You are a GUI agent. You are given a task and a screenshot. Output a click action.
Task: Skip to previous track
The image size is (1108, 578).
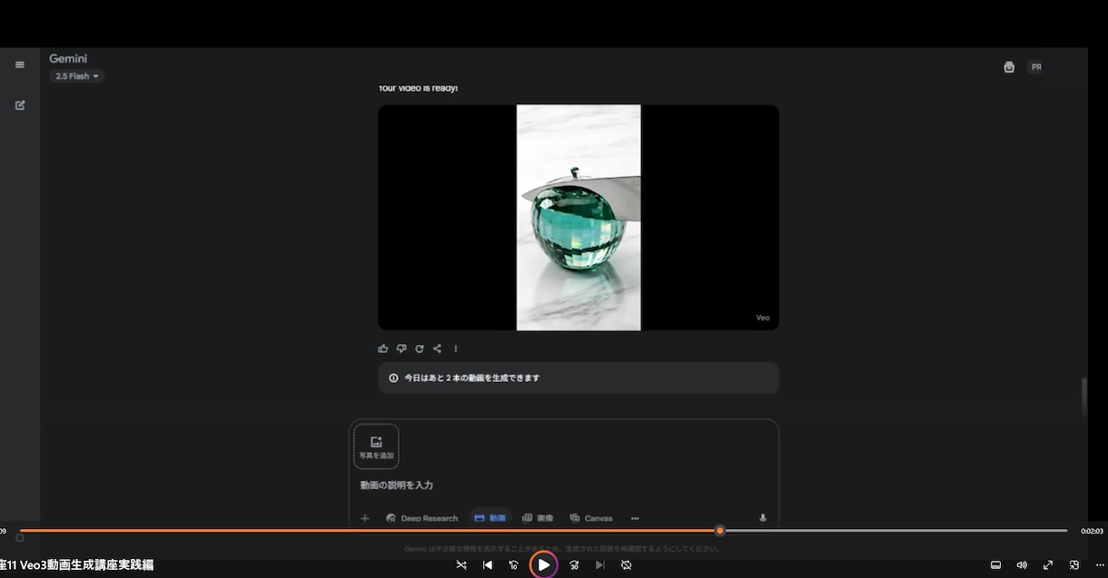pos(488,565)
